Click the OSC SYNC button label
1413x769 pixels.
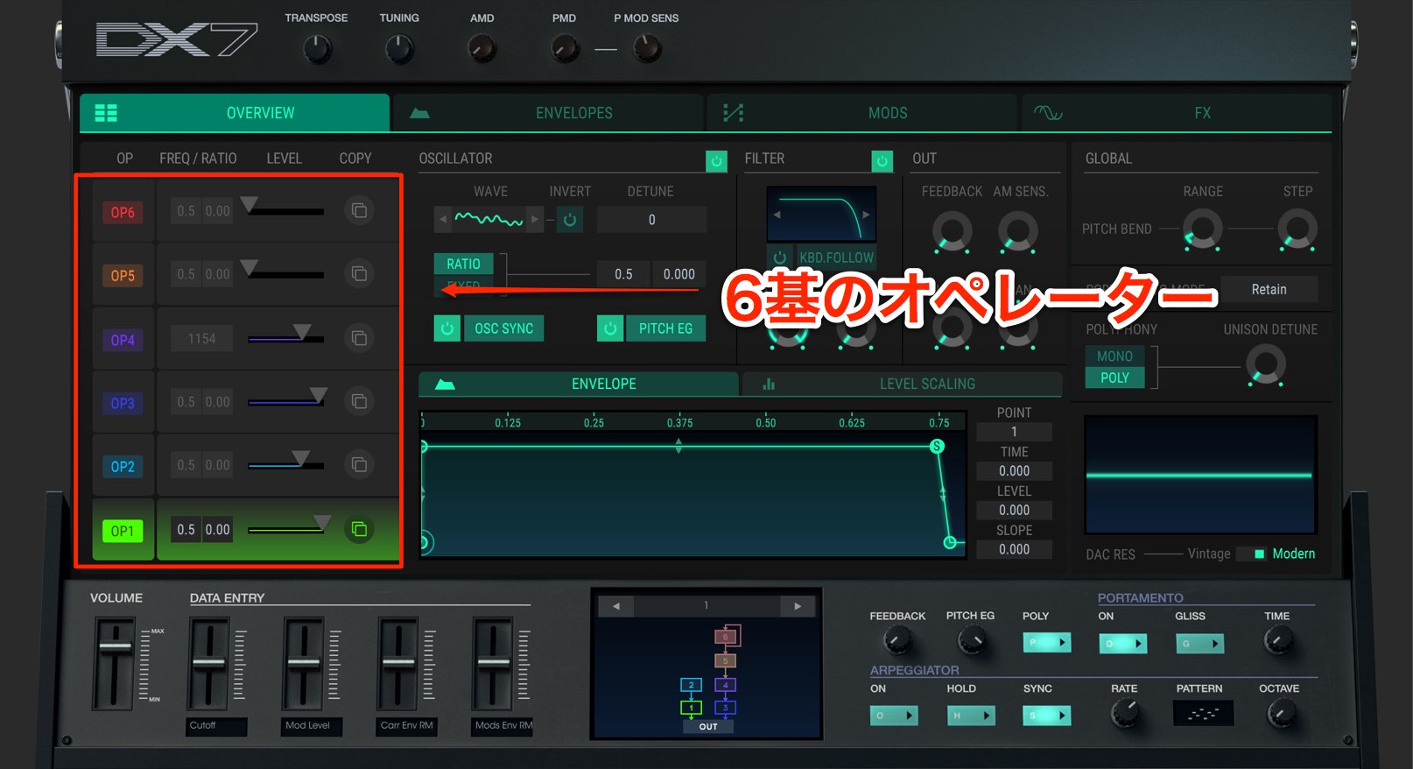[503, 328]
